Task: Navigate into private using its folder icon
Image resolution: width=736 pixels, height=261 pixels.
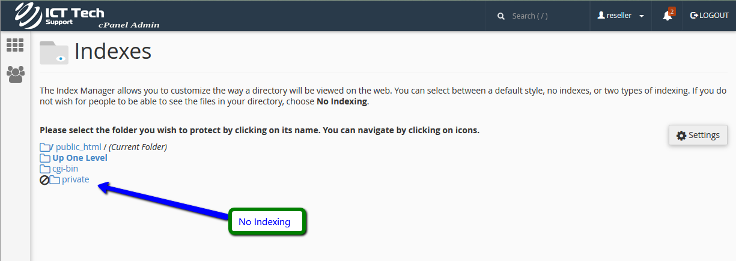Action: 55,180
